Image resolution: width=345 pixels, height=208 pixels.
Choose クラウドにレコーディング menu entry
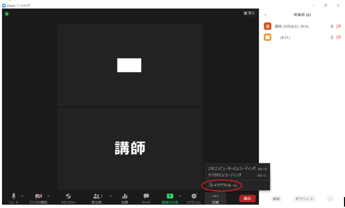224,175
